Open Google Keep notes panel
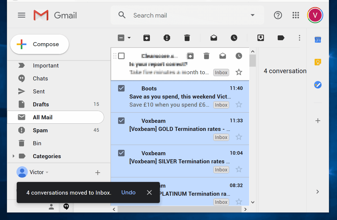This screenshot has width=337, height=220. 318,62
